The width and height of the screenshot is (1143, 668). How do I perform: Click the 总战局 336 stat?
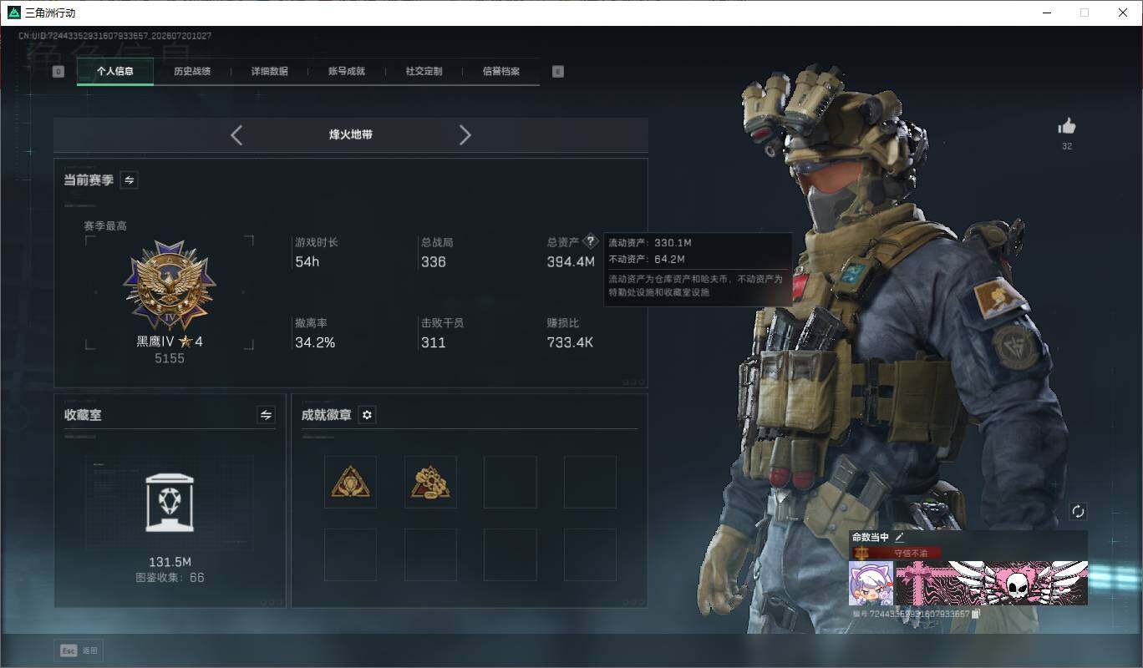(437, 252)
